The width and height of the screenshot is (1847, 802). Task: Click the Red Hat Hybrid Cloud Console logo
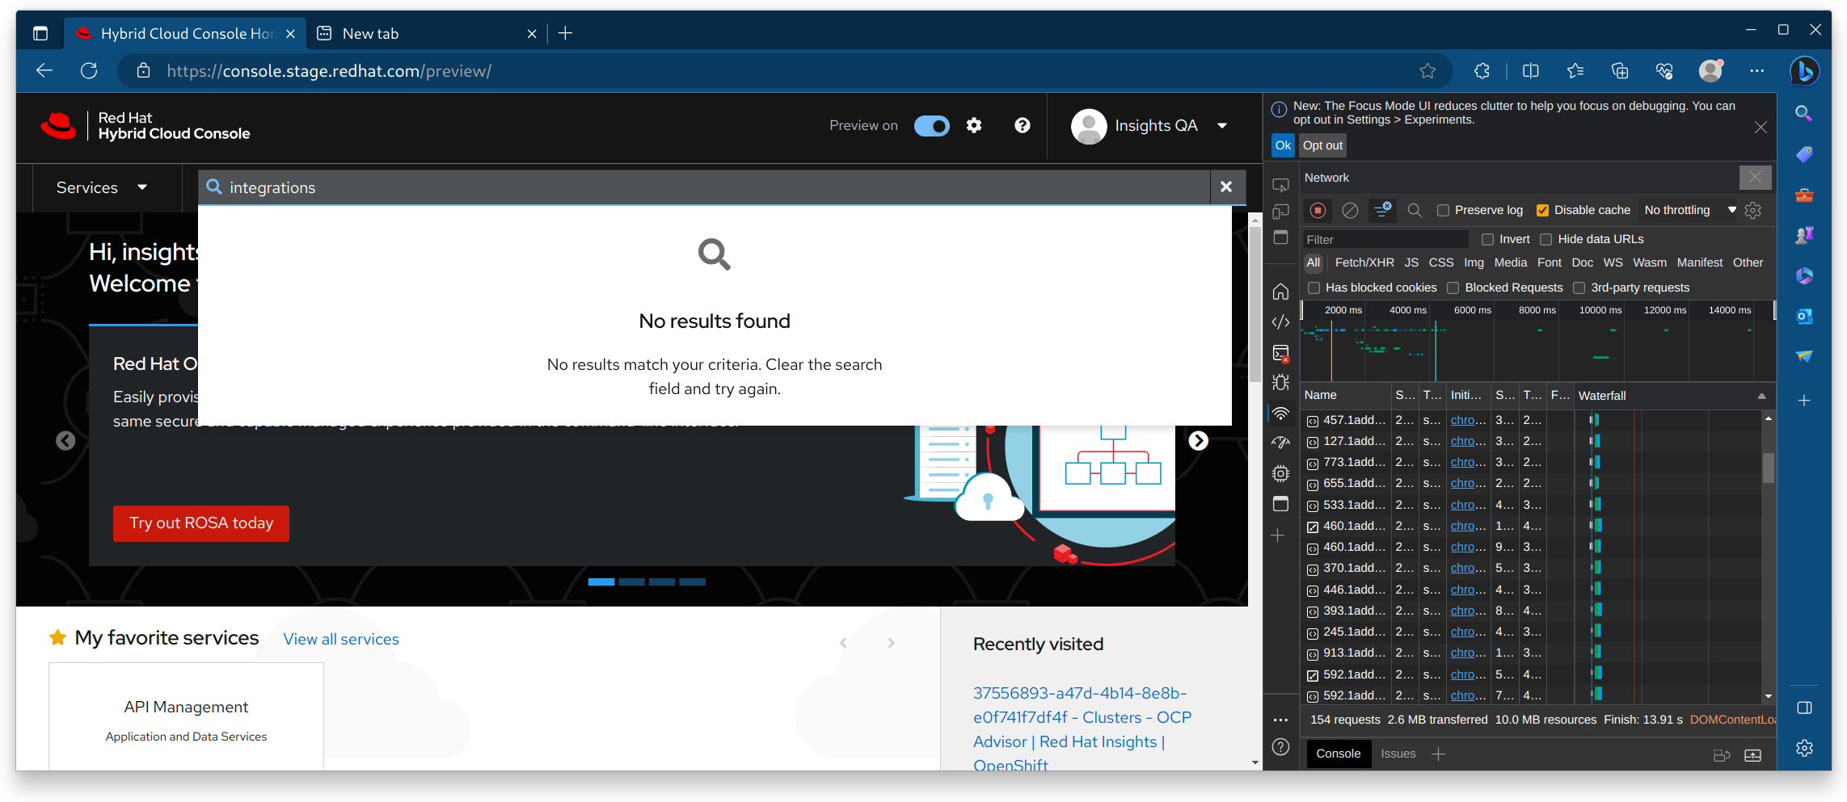(145, 126)
